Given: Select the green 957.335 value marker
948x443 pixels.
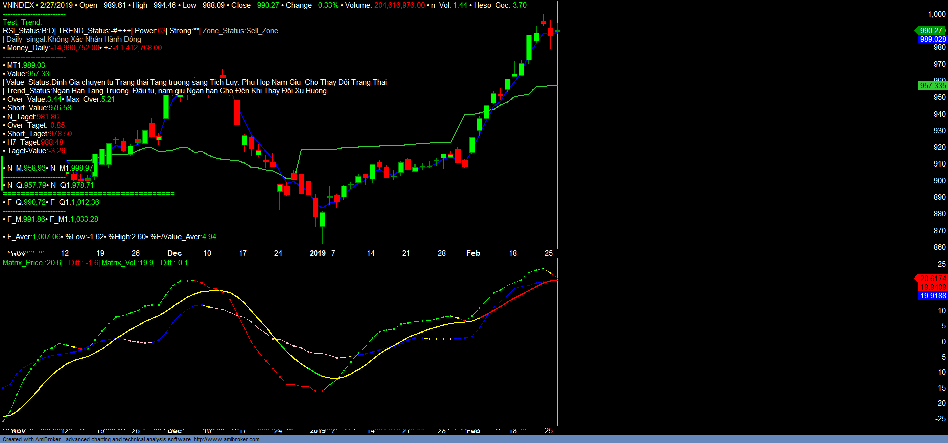Looking at the screenshot, I should coord(932,86).
